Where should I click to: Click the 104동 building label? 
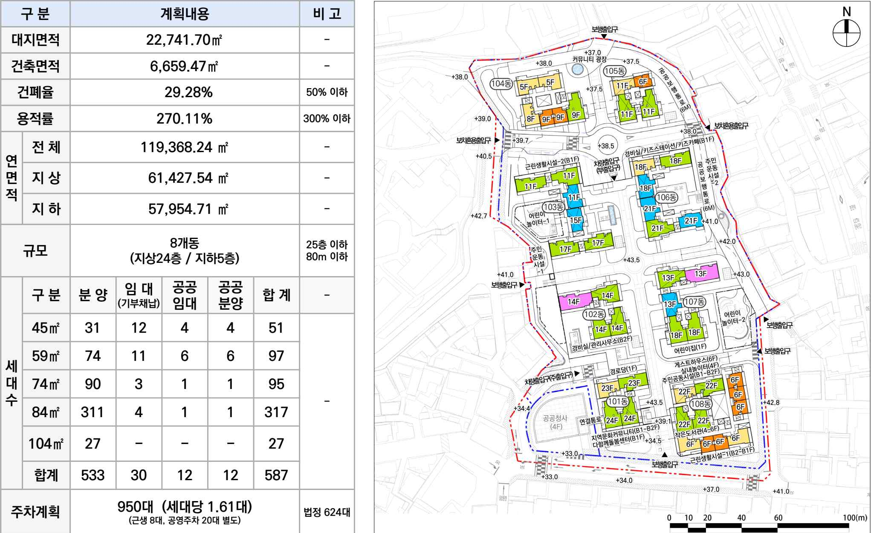coord(501,84)
